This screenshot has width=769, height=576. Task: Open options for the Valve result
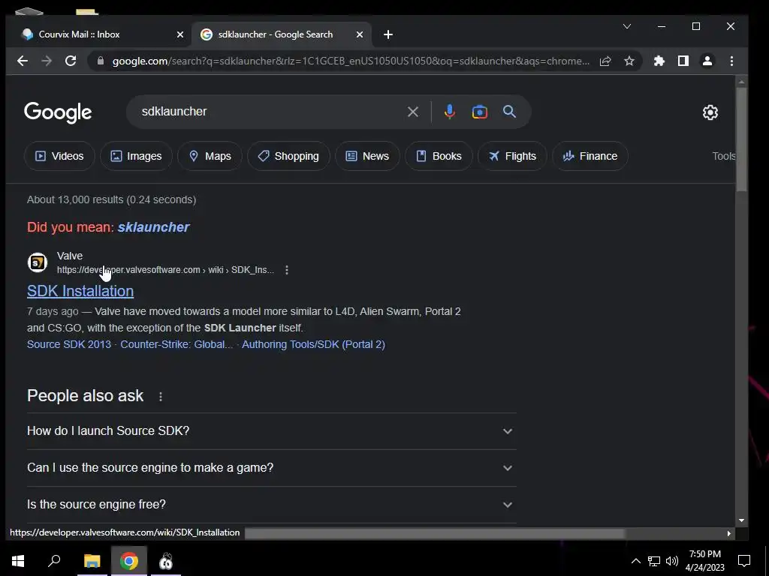pos(287,270)
